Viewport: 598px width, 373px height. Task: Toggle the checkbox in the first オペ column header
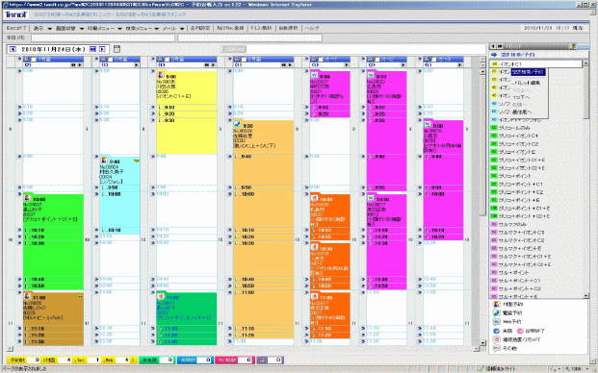coord(321,60)
